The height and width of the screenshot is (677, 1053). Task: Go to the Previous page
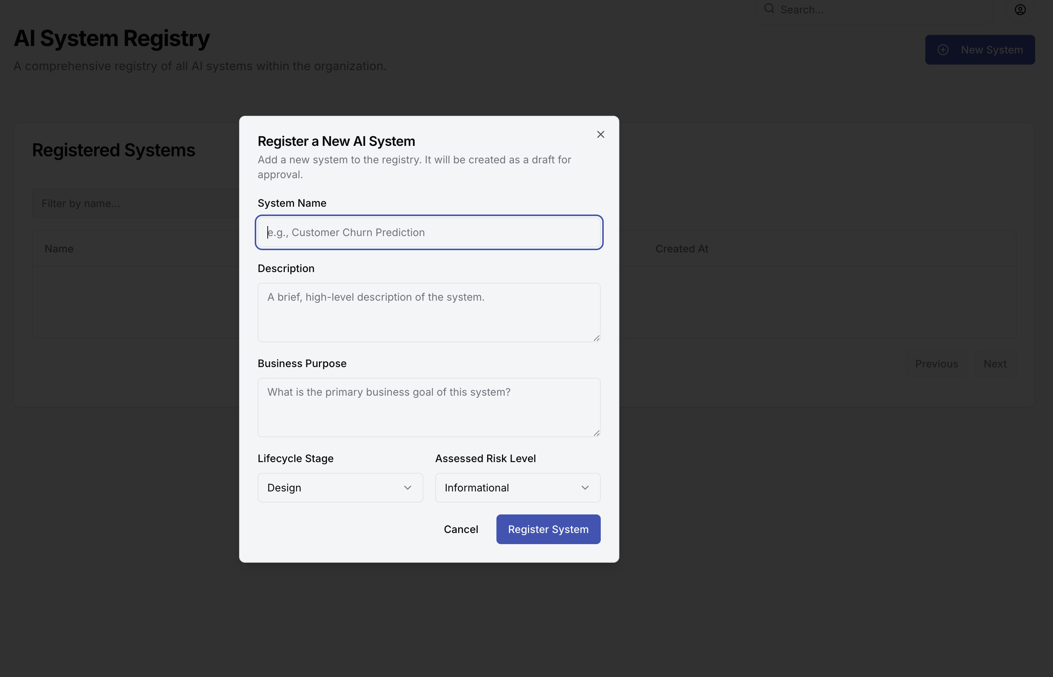(936, 364)
